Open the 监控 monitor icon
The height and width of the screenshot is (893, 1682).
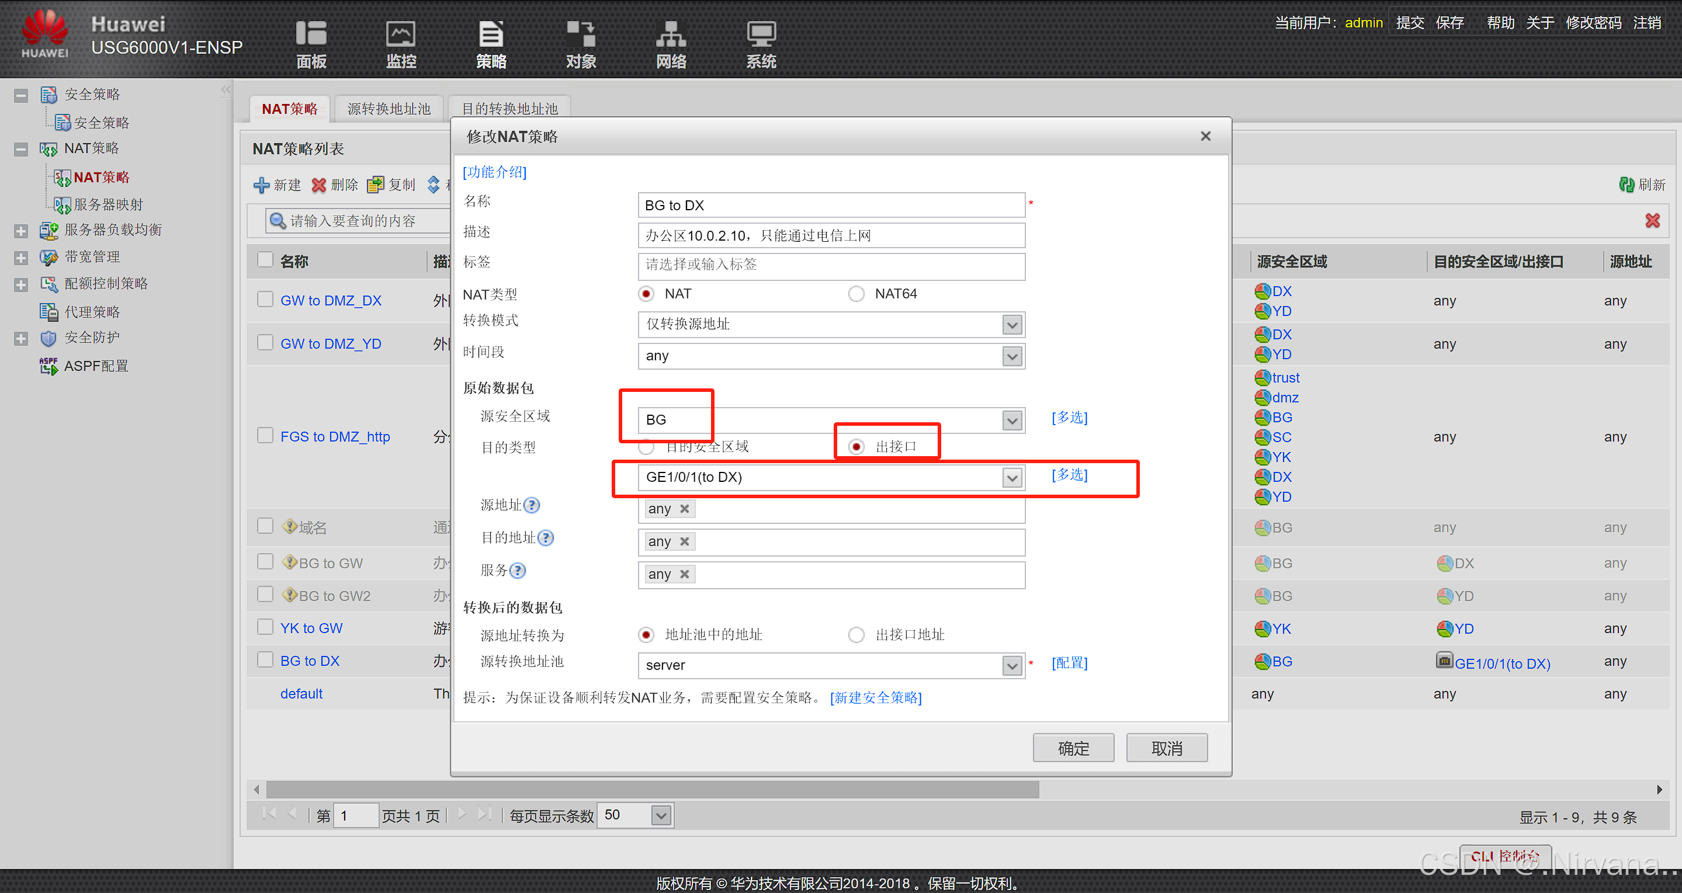pyautogui.click(x=401, y=33)
